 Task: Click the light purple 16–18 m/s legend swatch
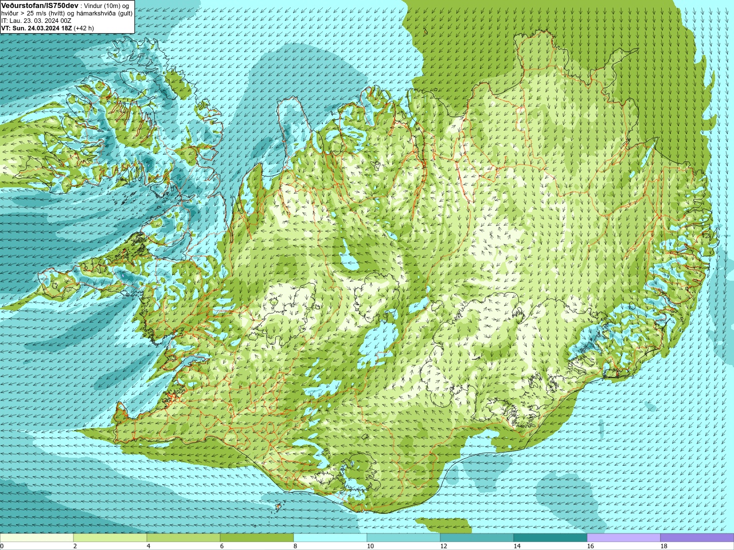[624, 538]
